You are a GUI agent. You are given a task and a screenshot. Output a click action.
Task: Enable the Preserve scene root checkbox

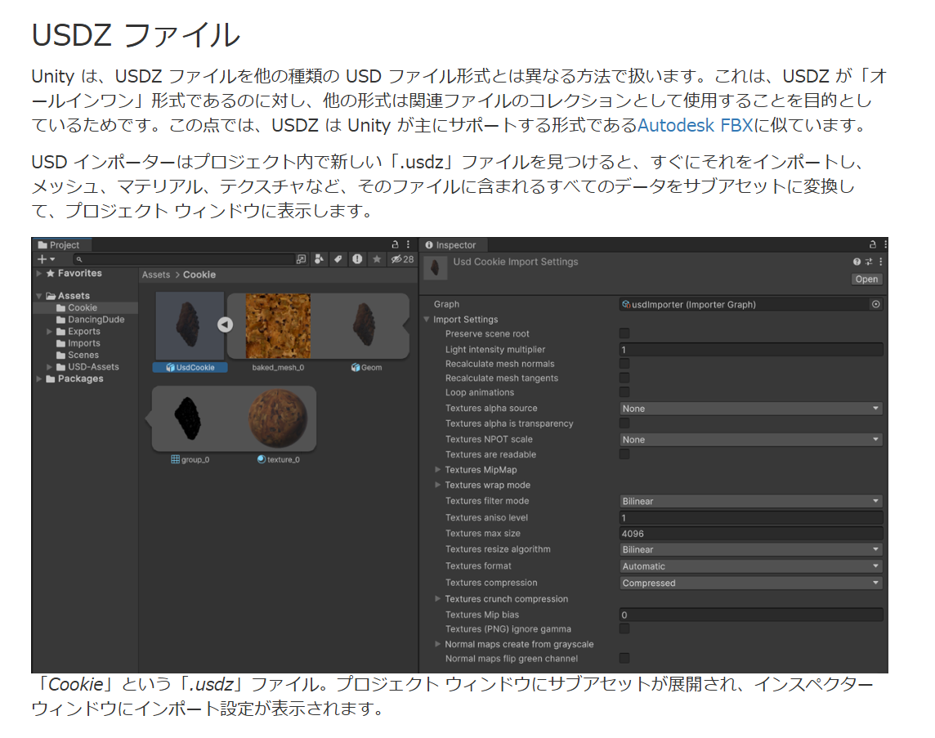pyautogui.click(x=624, y=333)
